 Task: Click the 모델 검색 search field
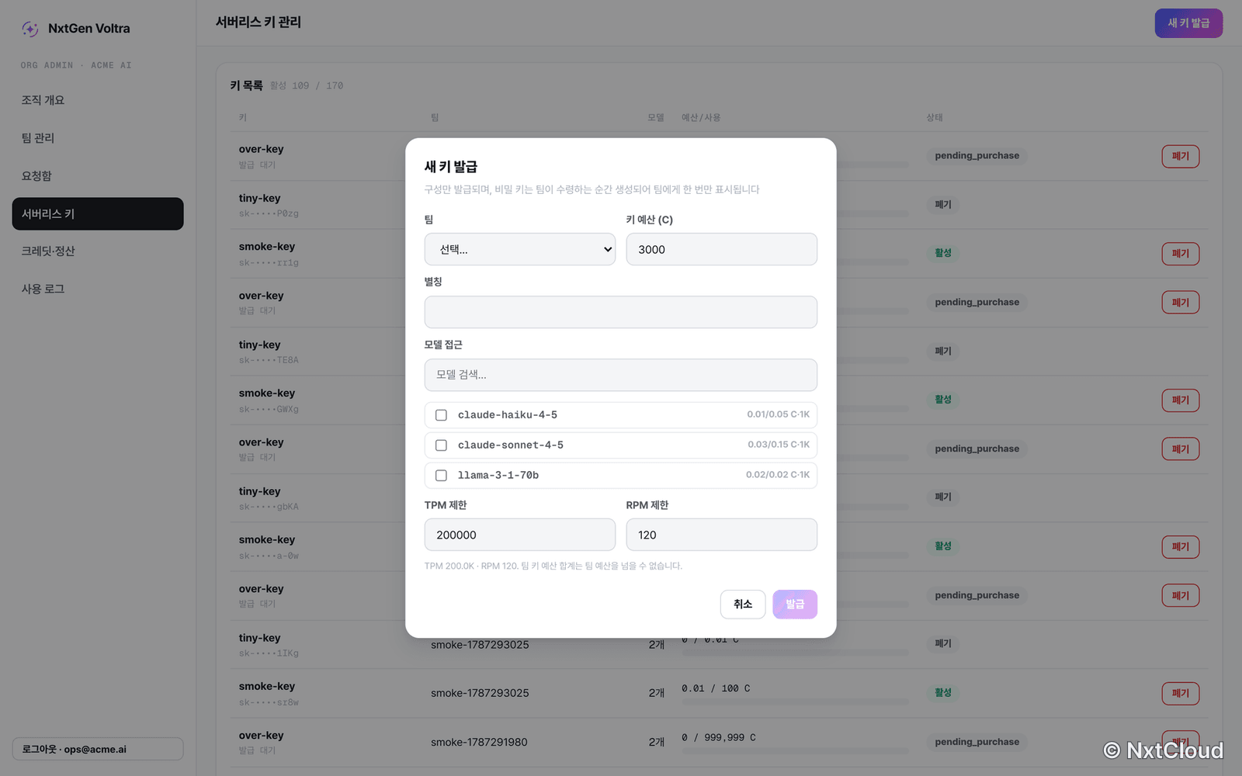[x=621, y=375]
